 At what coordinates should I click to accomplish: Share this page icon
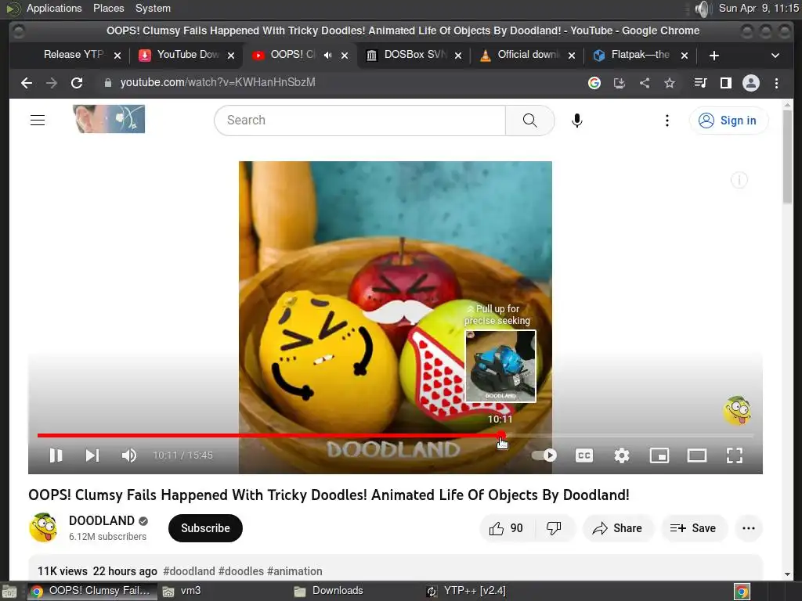(x=645, y=83)
